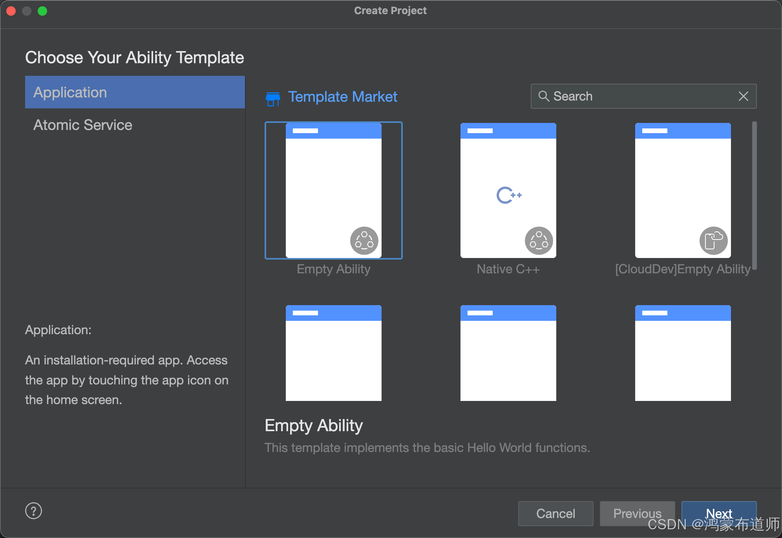Click the cloud badge on CloudDev template

click(713, 241)
